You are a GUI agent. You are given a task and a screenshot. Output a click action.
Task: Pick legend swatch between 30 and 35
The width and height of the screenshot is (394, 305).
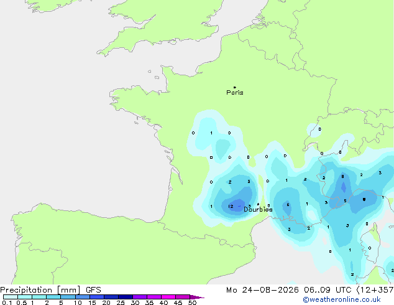[x=140, y=297]
